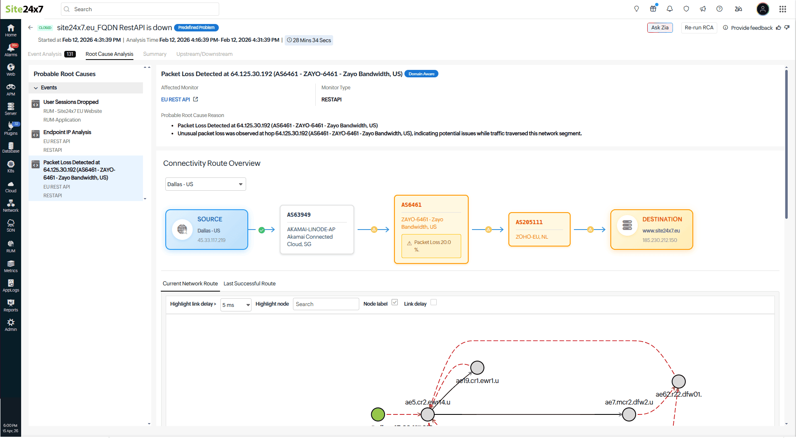This screenshot has height=438, width=796.
Task: Open the Dallas - US location dropdown
Action: (x=206, y=184)
